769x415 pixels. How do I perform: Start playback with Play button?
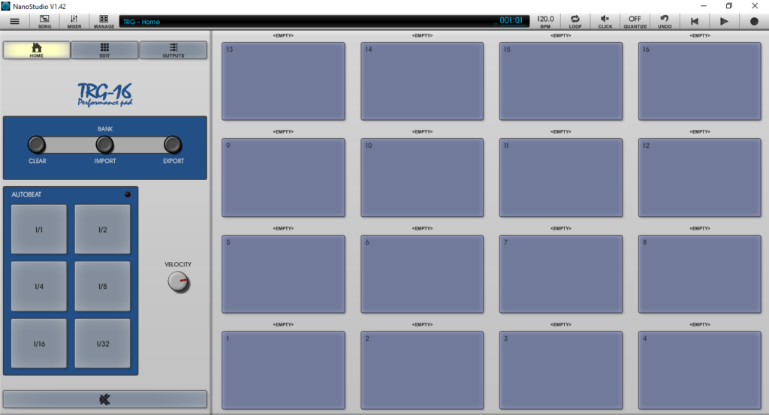pos(724,21)
